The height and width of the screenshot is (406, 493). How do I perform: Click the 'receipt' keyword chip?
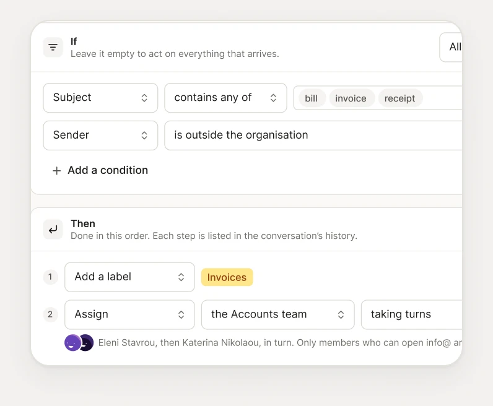[399, 98]
